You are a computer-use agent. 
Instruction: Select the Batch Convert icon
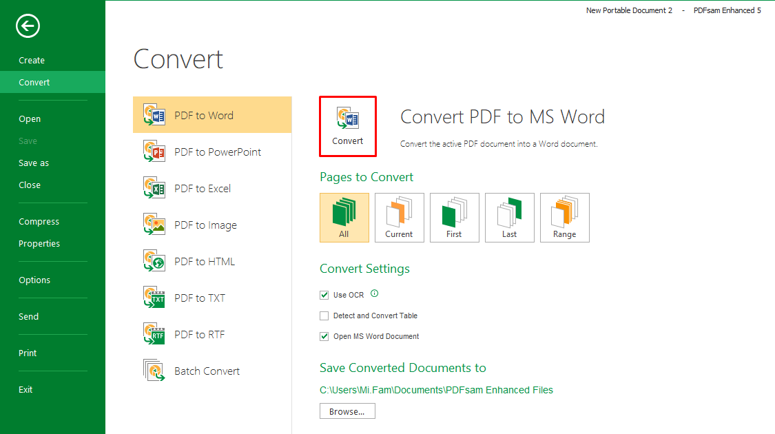click(x=154, y=370)
